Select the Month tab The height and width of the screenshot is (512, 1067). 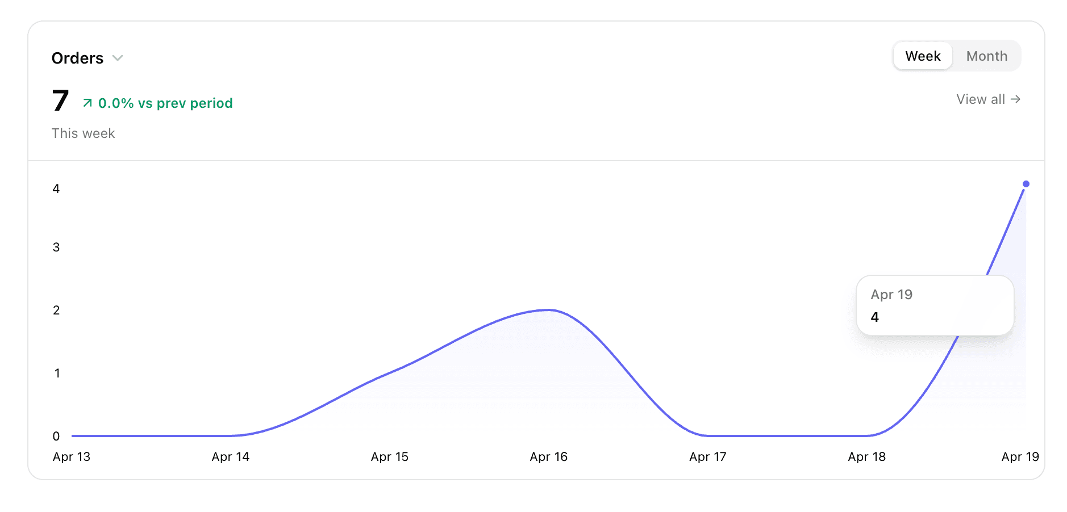(986, 56)
